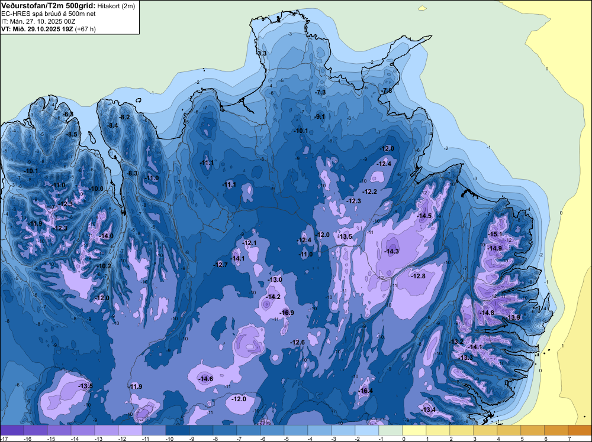This screenshot has width=592, height=442.
Task: Pick the legend swatch between 3 and 4
Action: [485, 430]
